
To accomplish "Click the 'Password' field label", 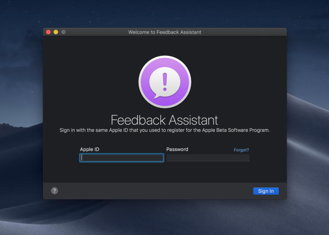I will click(x=177, y=149).
